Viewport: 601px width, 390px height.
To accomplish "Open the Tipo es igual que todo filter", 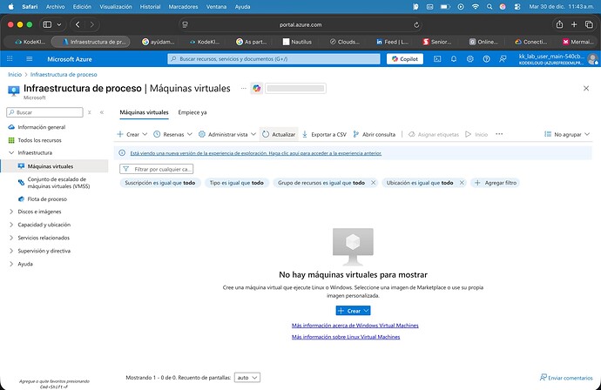I will [x=237, y=183].
